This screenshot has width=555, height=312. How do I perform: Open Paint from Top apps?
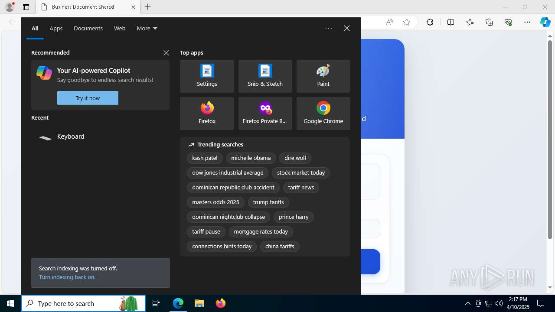pyautogui.click(x=323, y=76)
